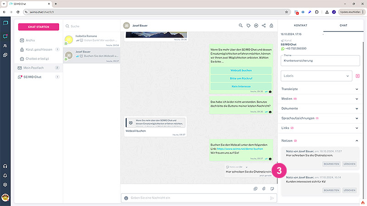This screenshot has width=367, height=206.
Task: Open the seimo.net demo-buchen link
Action: [240, 149]
